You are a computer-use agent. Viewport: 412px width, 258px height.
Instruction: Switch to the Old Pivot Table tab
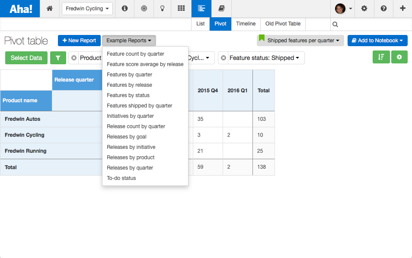[283, 24]
